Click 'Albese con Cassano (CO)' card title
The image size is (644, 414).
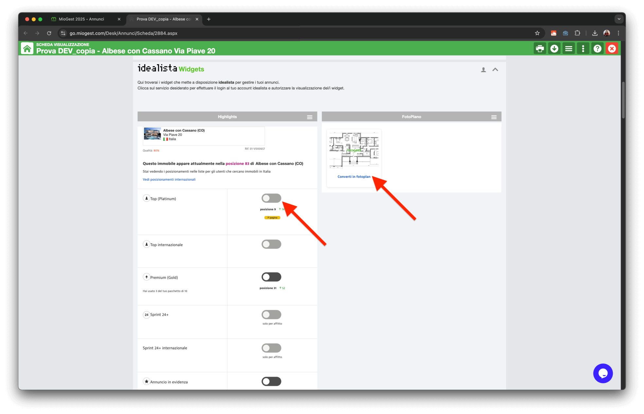(184, 130)
